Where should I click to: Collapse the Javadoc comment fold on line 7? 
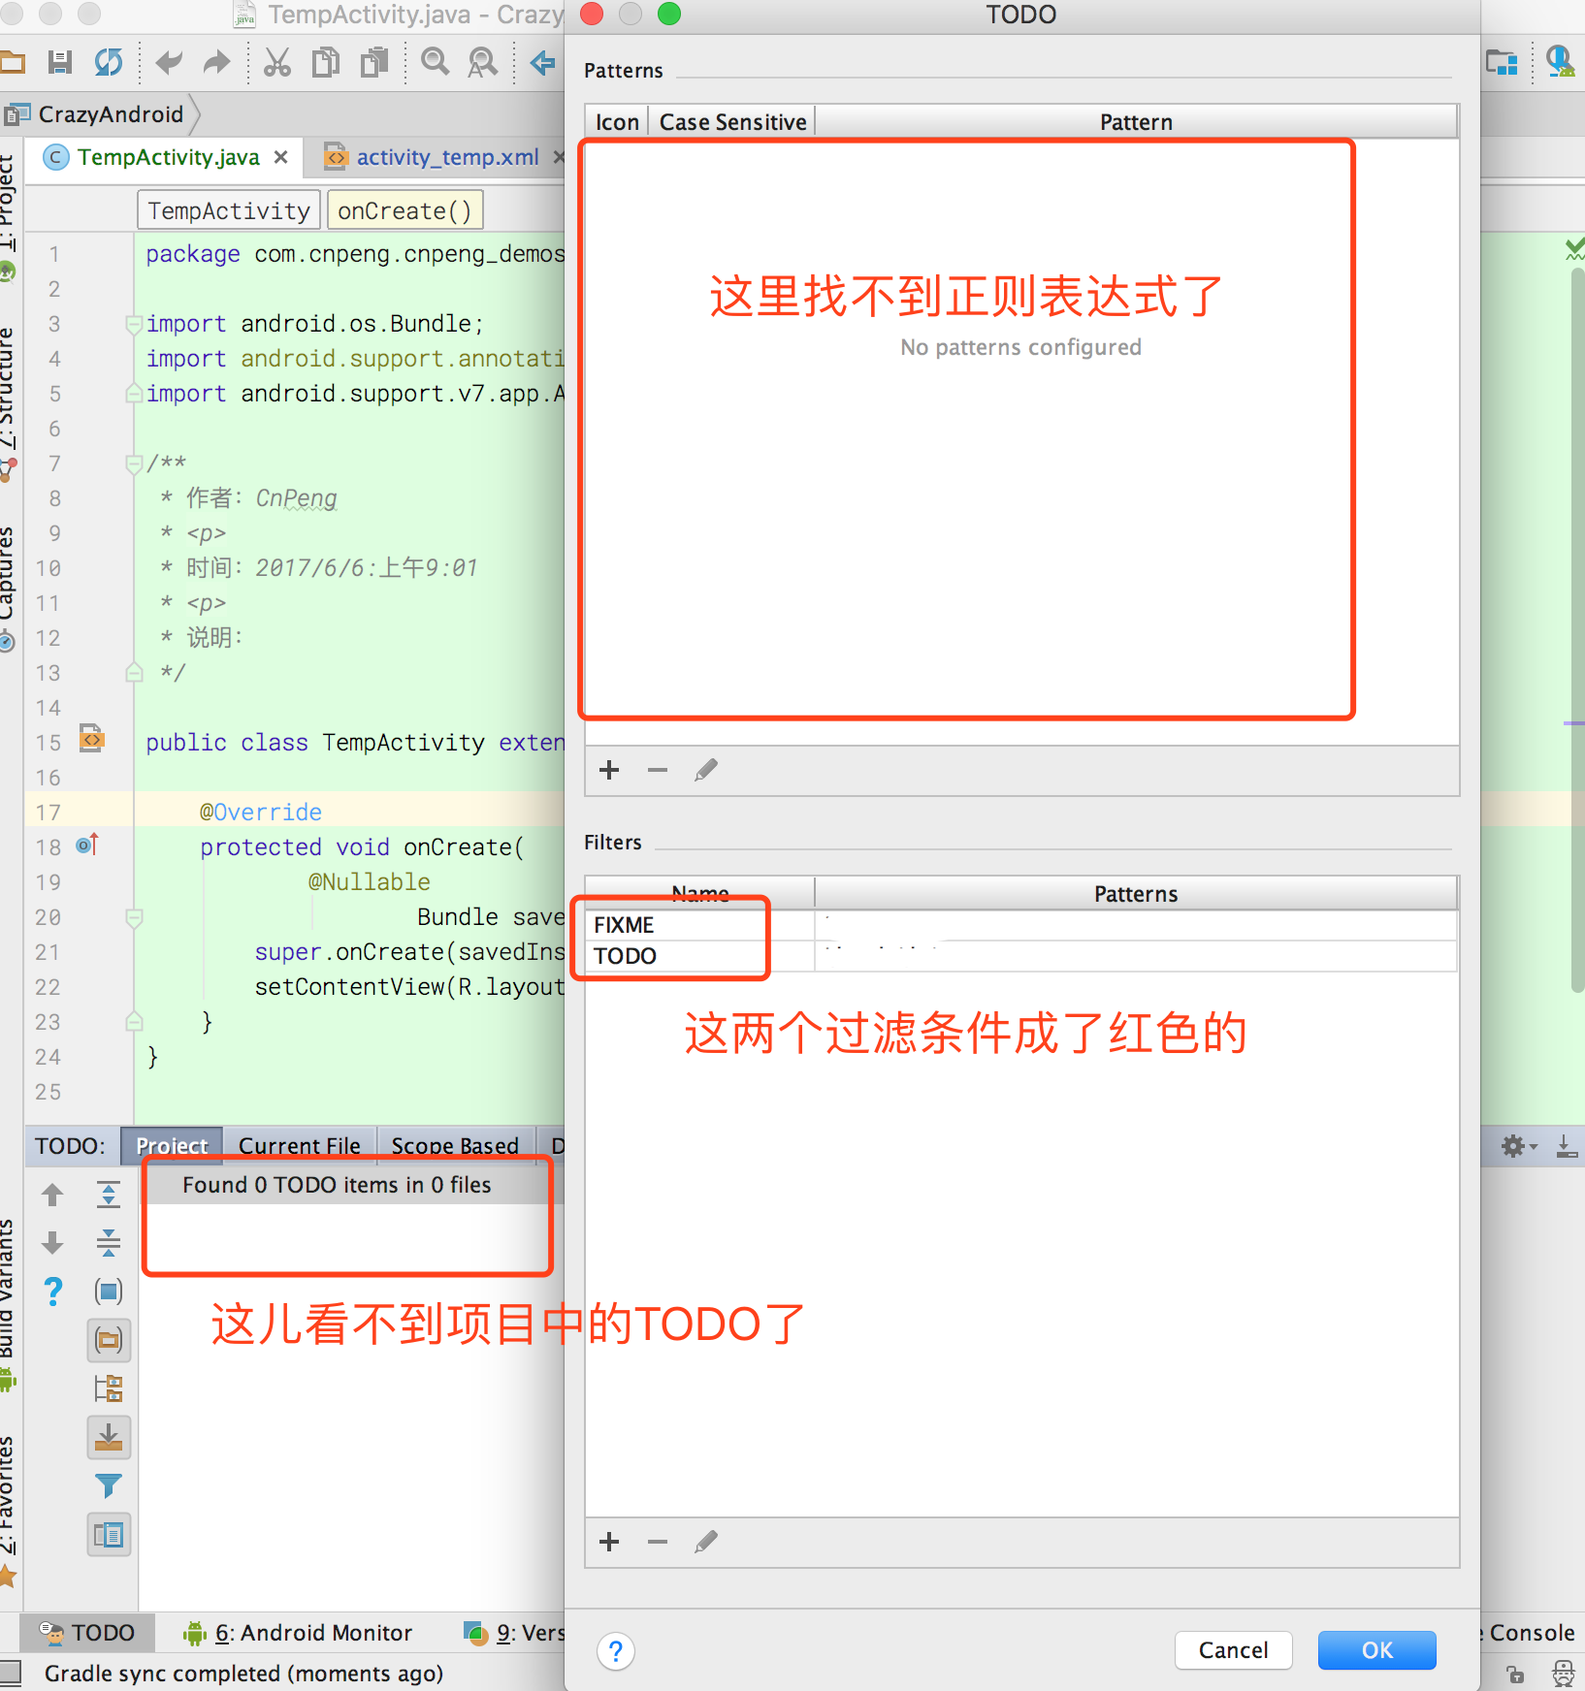tap(135, 463)
